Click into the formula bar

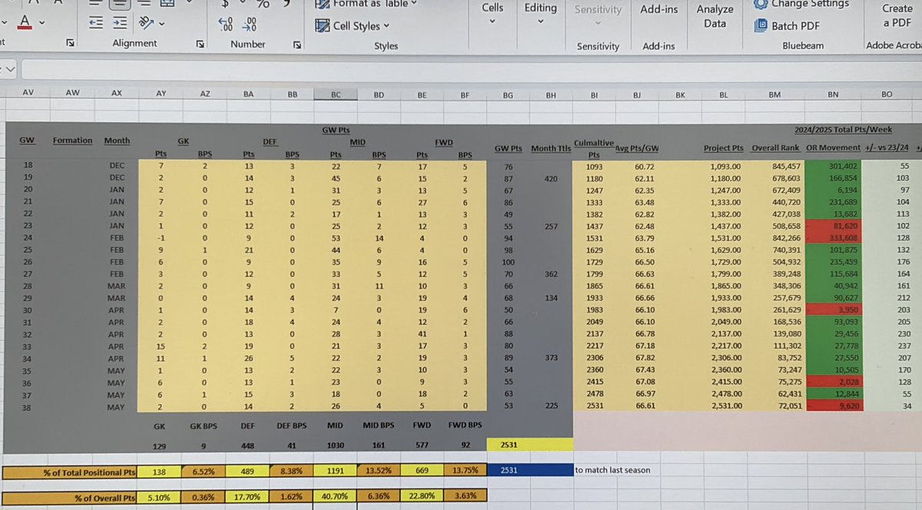470,70
